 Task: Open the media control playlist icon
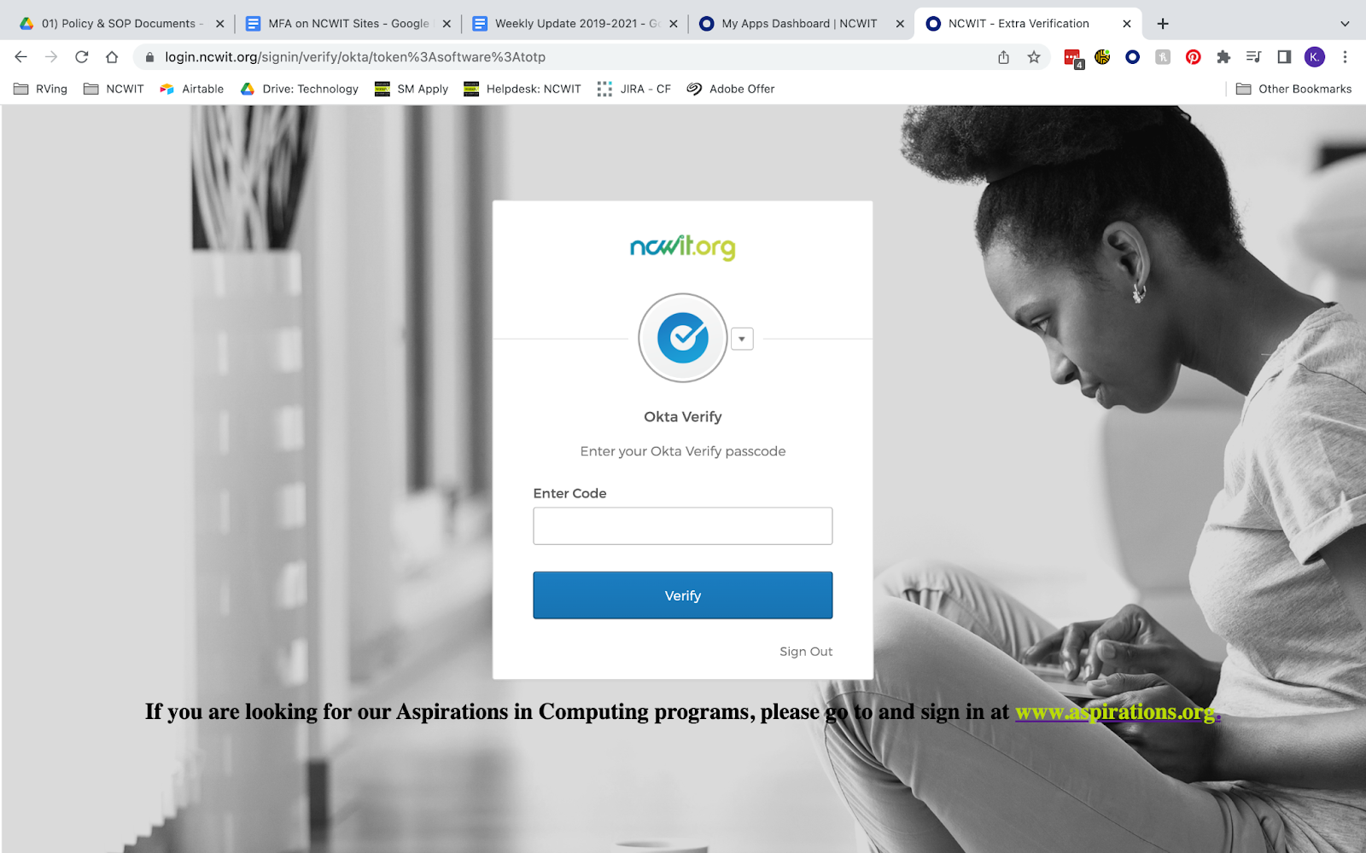1253,57
